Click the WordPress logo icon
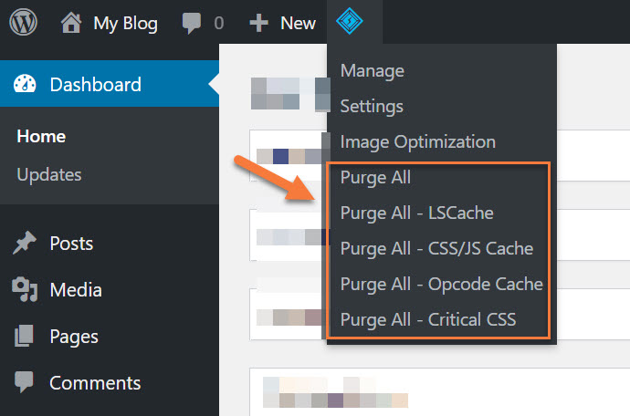This screenshot has height=416, width=630. tap(23, 23)
